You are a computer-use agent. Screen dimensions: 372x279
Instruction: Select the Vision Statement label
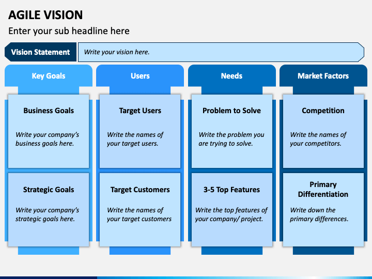tap(41, 52)
